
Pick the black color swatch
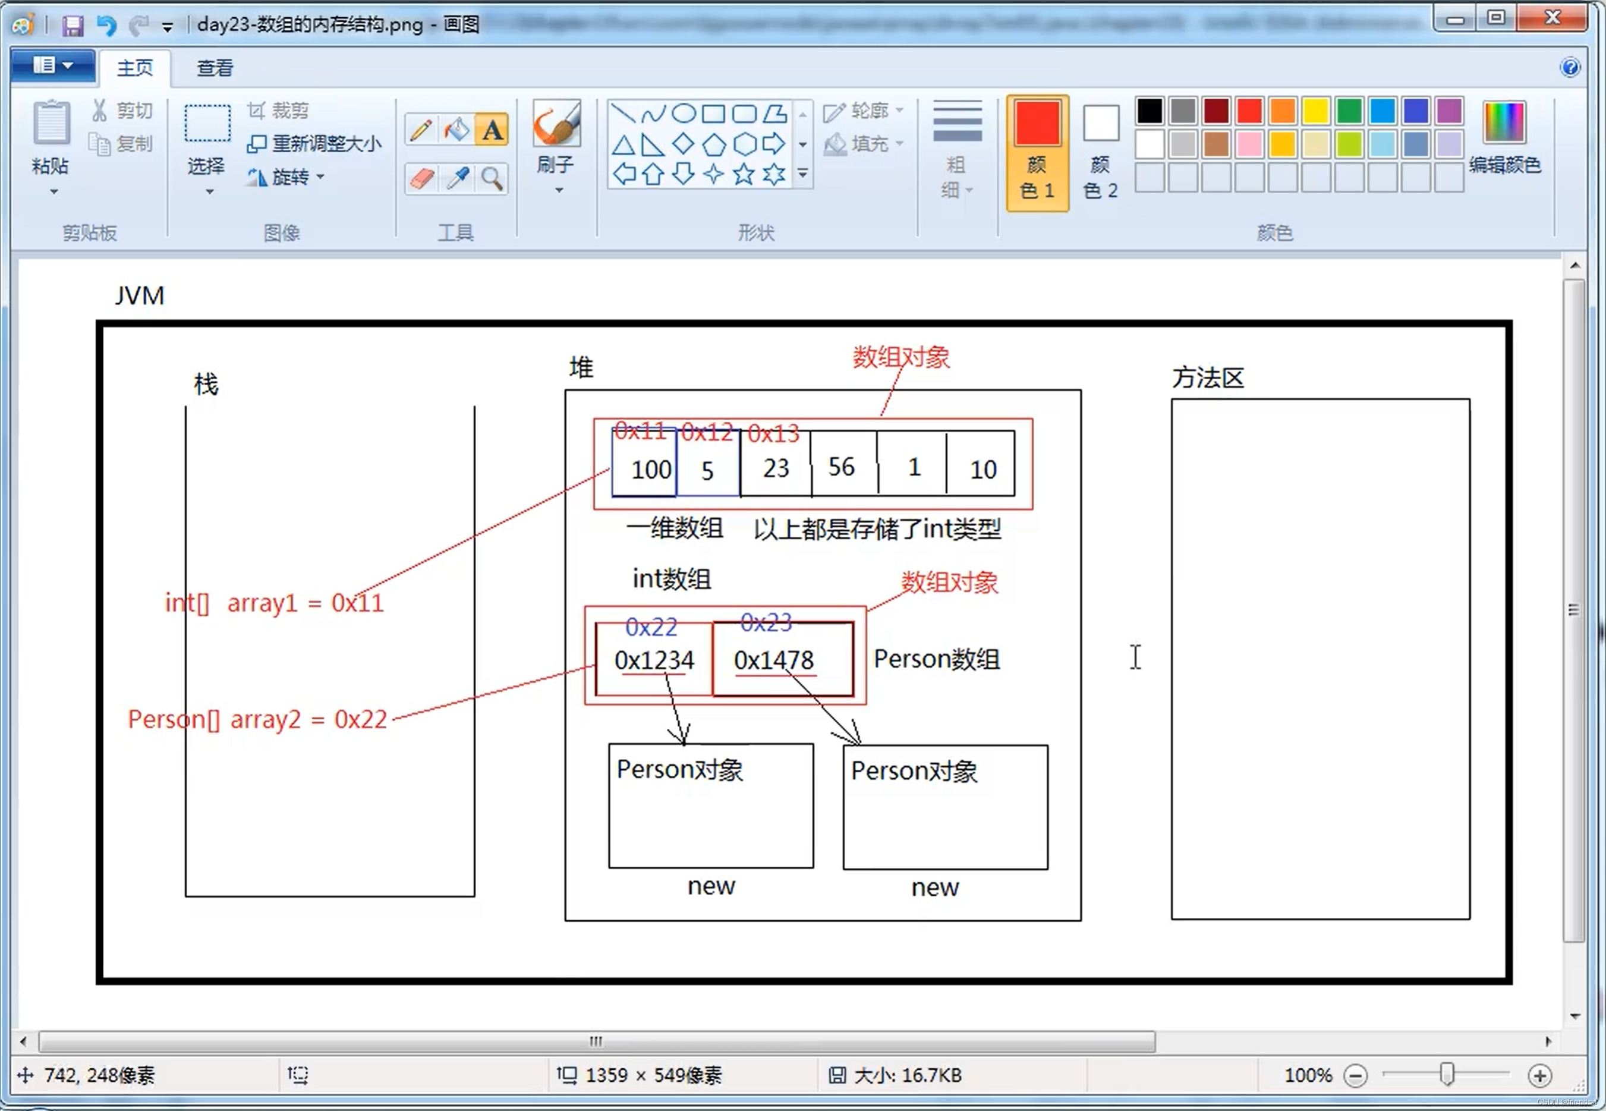pyautogui.click(x=1150, y=111)
